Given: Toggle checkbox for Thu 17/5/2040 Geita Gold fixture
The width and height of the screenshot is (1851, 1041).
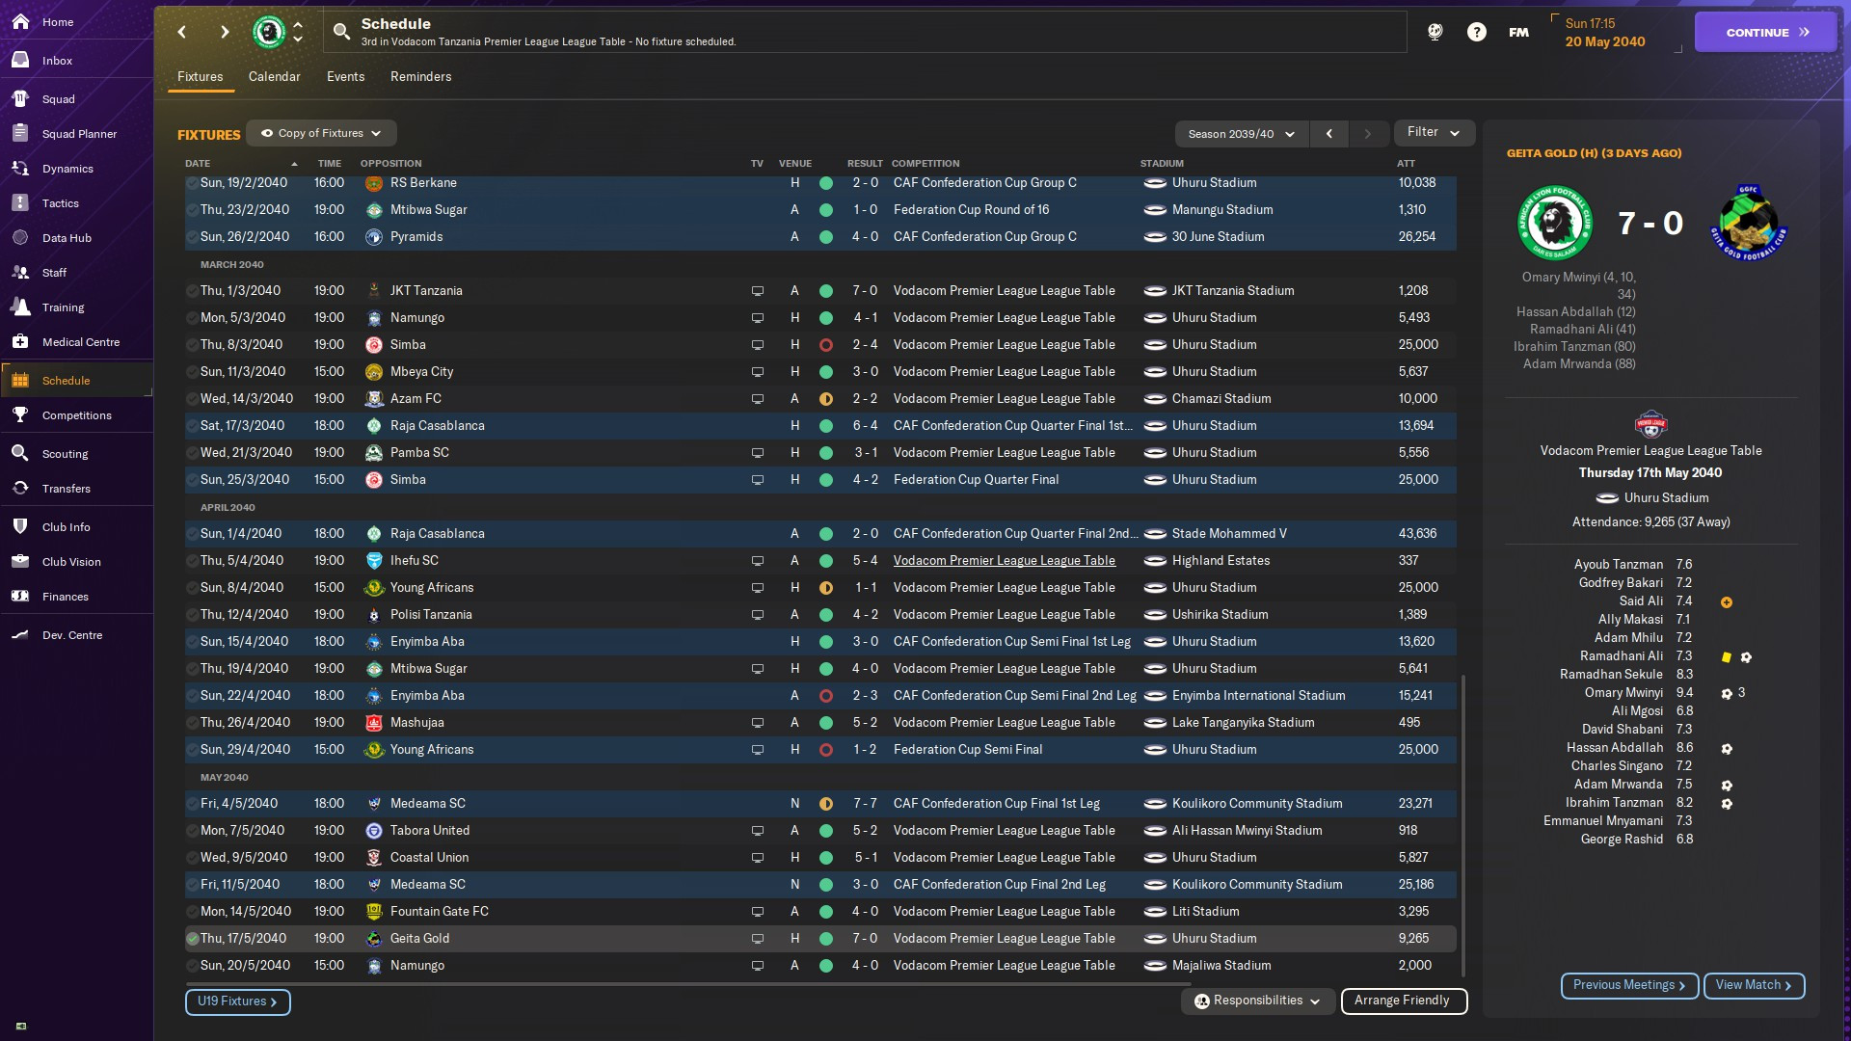Looking at the screenshot, I should point(193,939).
